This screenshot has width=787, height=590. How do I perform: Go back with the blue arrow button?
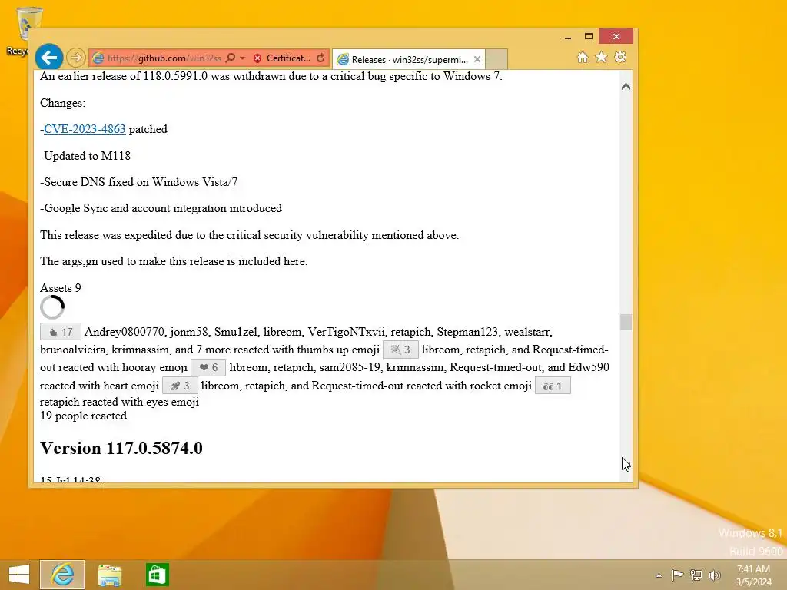[48, 58]
